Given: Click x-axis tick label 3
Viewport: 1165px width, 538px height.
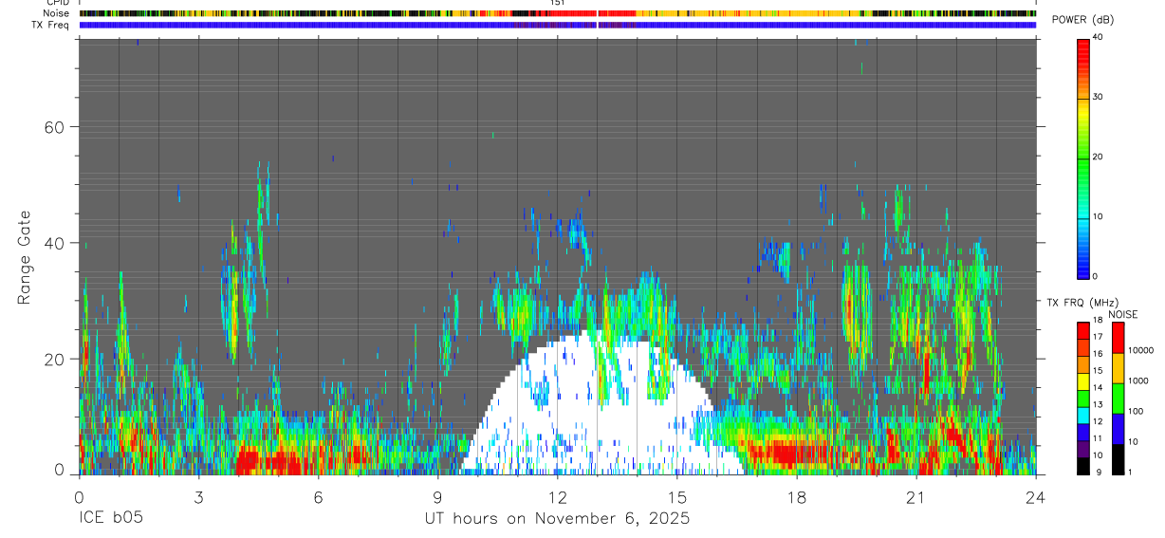Looking at the screenshot, I should pos(198,497).
